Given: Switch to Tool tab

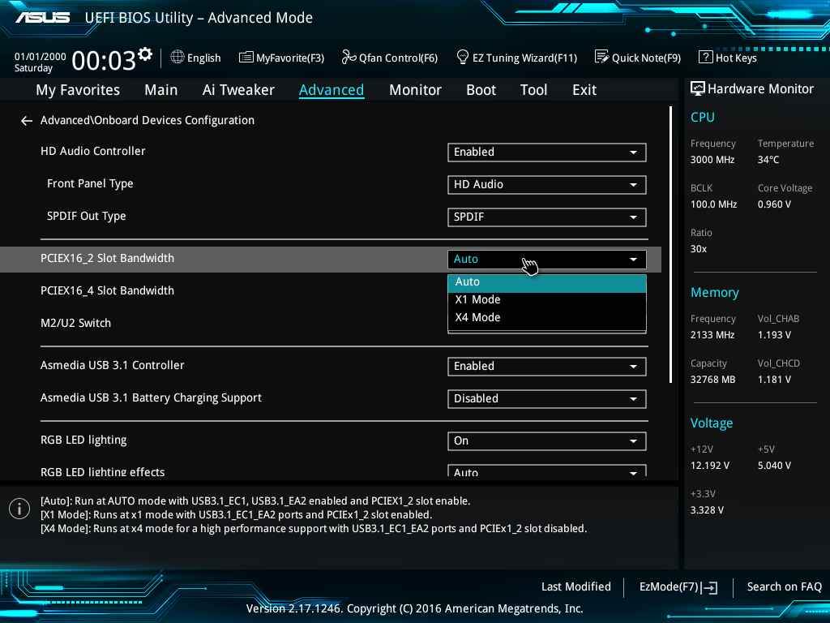Looking at the screenshot, I should pyautogui.click(x=533, y=90).
